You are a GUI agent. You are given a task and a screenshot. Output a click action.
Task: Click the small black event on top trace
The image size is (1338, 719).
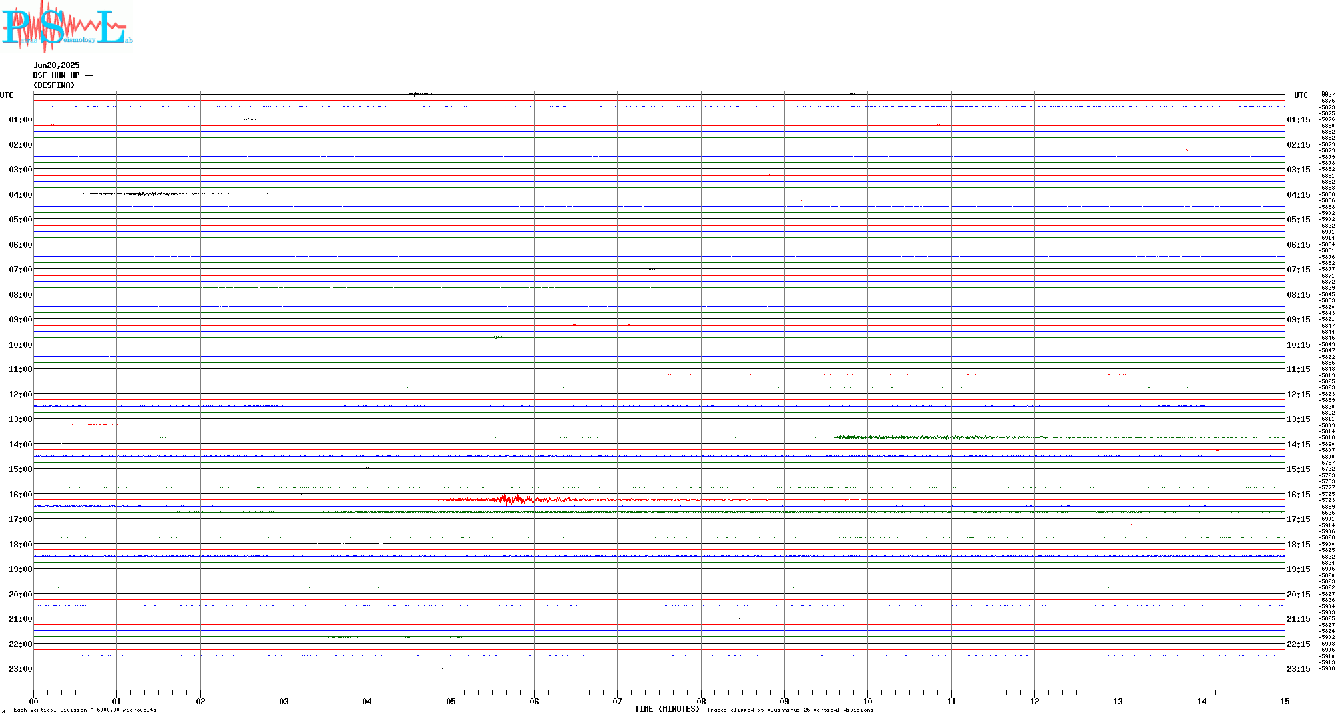pyautogui.click(x=418, y=94)
